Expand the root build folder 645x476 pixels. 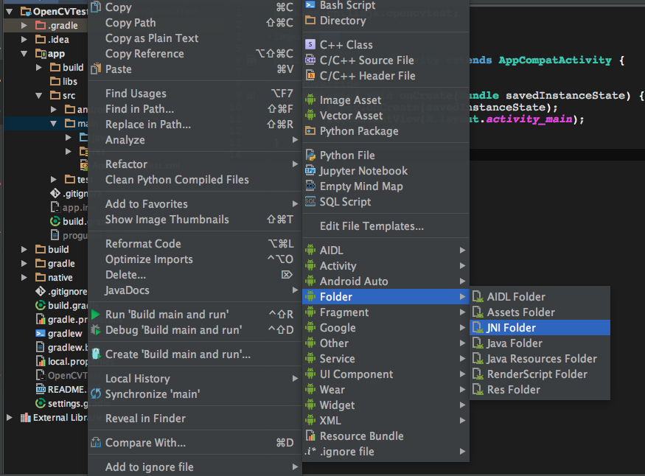24,250
